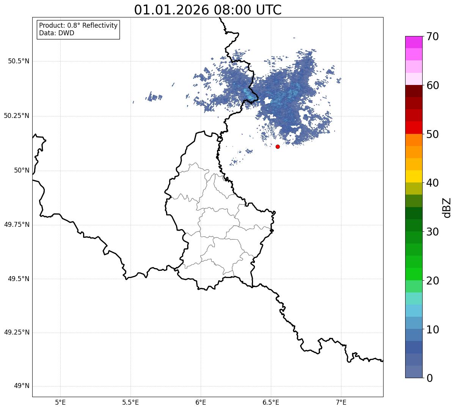Click the longitude label '6°E'
Viewport: 456px width, 410px height.
(x=201, y=402)
